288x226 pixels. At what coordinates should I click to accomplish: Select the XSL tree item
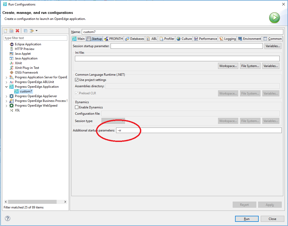click(x=17, y=110)
